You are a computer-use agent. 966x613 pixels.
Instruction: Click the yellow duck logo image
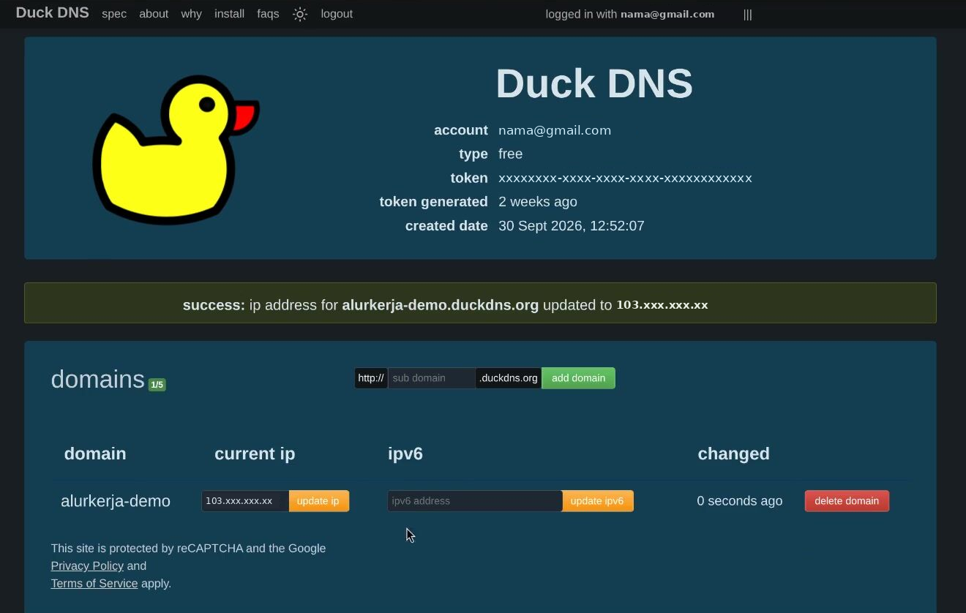[x=176, y=149]
